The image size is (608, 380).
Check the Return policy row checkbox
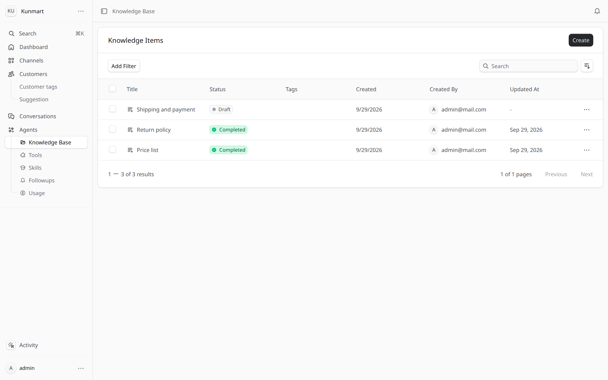(x=113, y=129)
